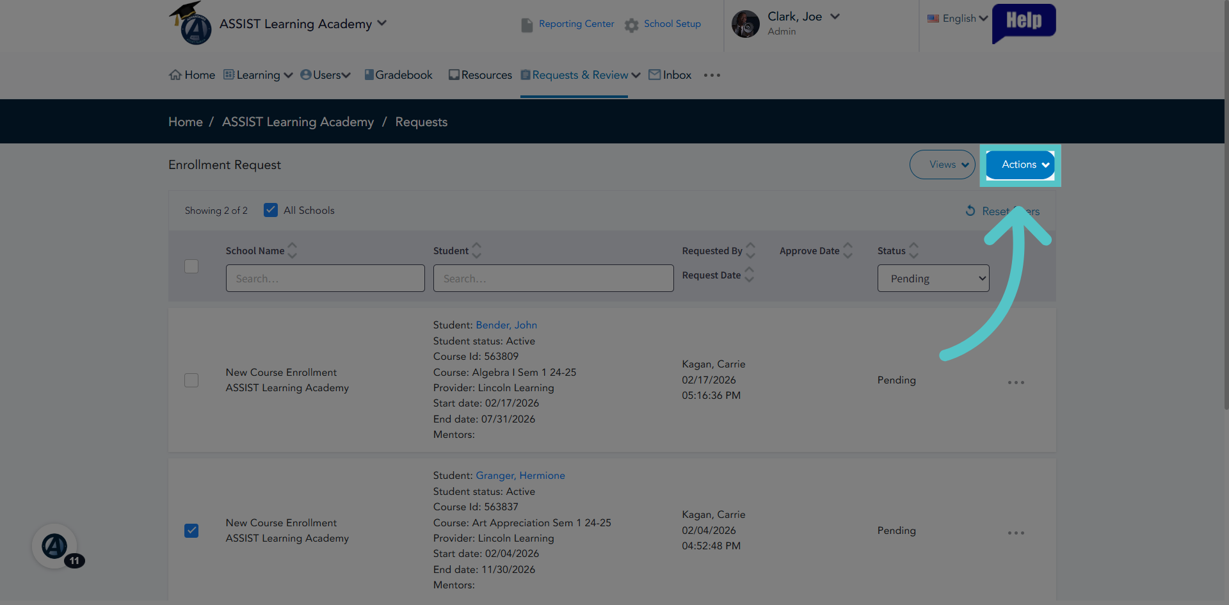1229x605 pixels.
Task: Click the floating ASSIST widget with badge 11
Action: pos(55,546)
